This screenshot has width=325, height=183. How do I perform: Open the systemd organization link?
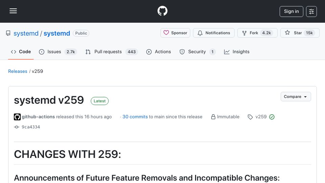[x=26, y=33]
